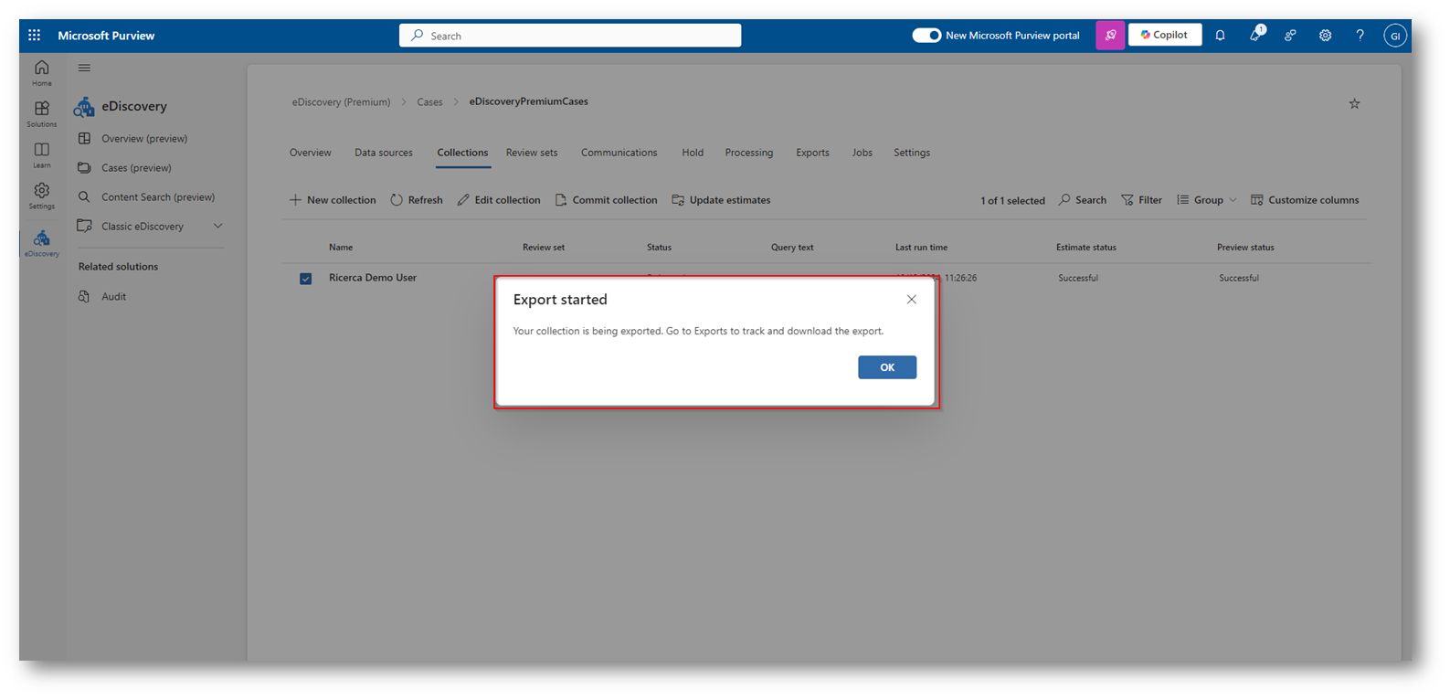Click the Copilot button
This screenshot has width=1450, height=699.
pos(1164,36)
